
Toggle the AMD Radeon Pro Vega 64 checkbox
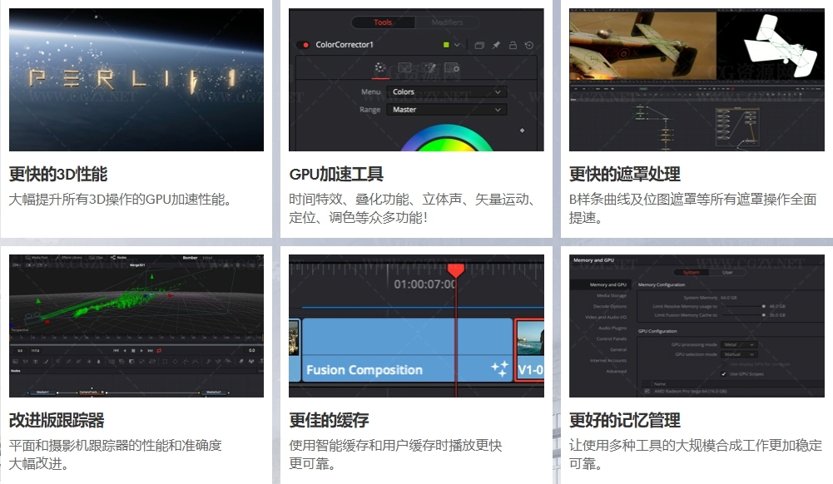click(648, 390)
